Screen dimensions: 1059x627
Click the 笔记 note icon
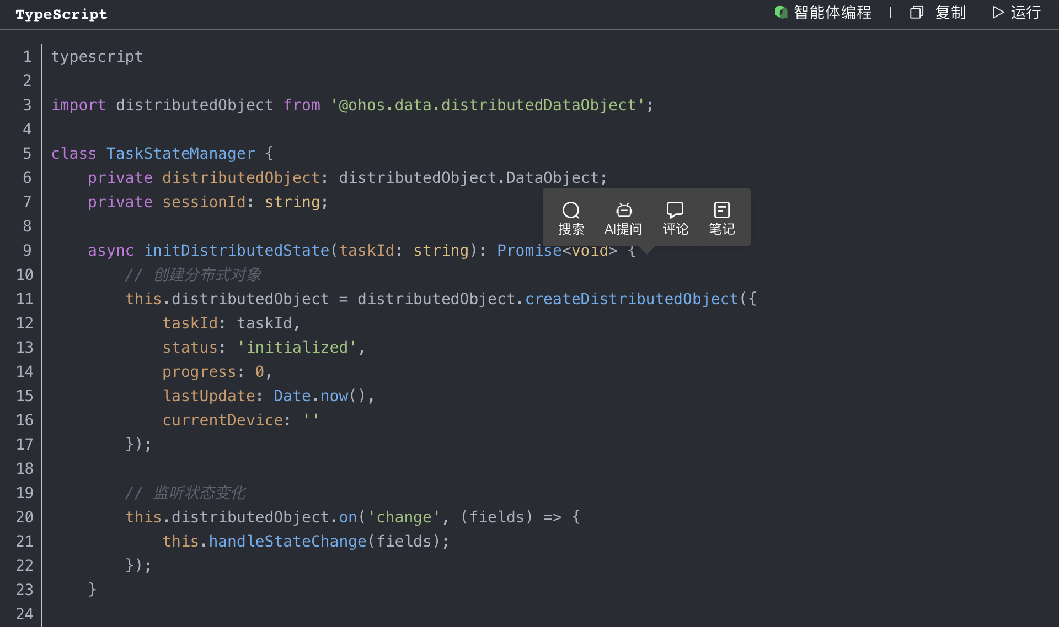pyautogui.click(x=721, y=210)
